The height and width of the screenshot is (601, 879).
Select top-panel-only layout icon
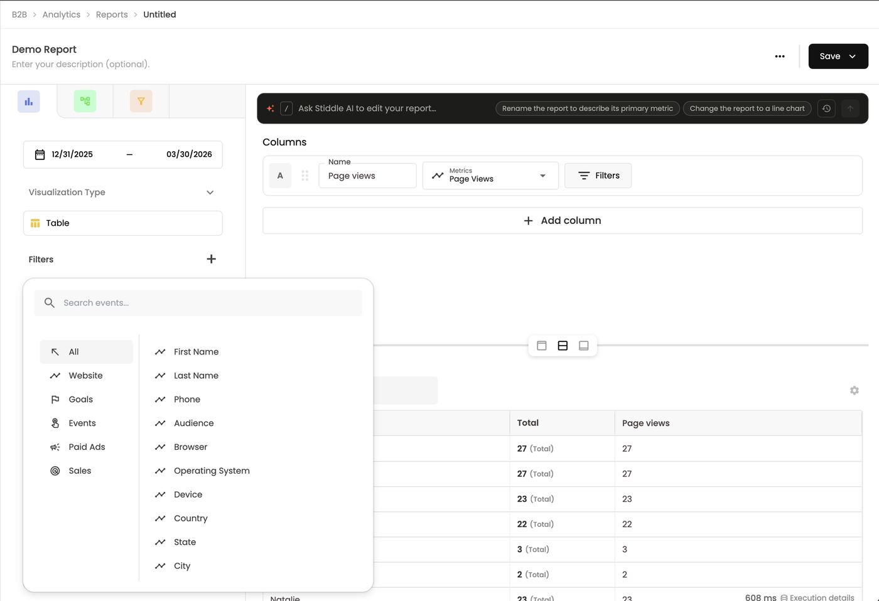click(x=542, y=346)
